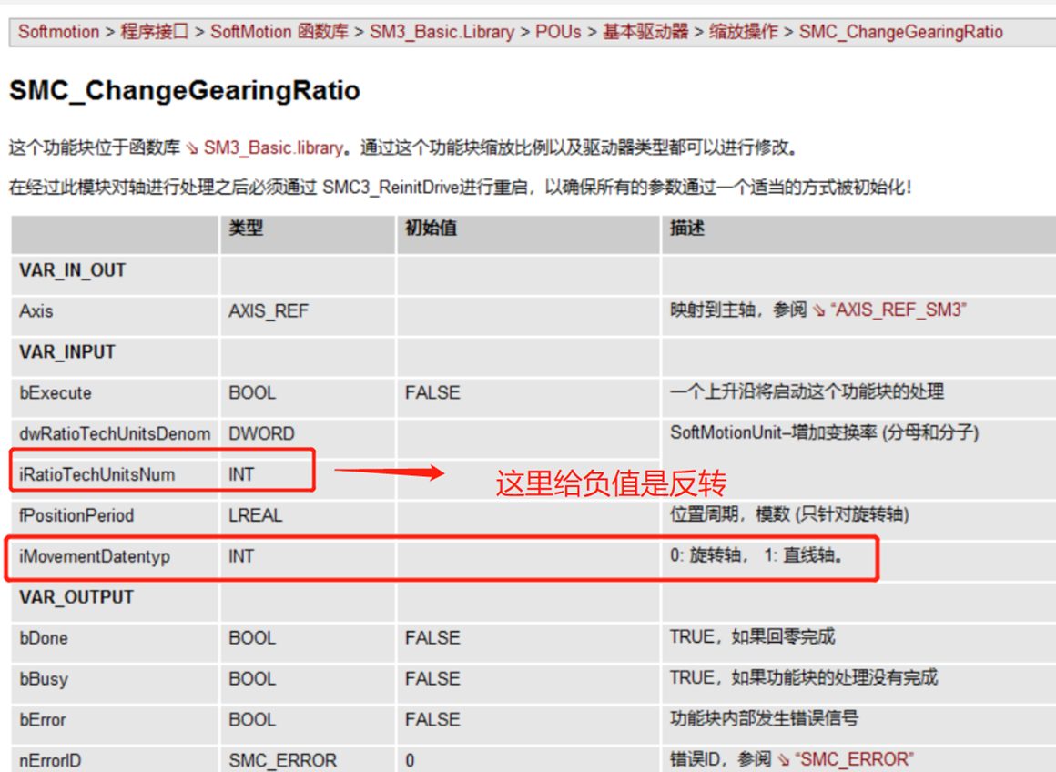Click SMC_ChangeGearingRatio breadcrumb link
This screenshot has height=772, width=1056.
901,32
